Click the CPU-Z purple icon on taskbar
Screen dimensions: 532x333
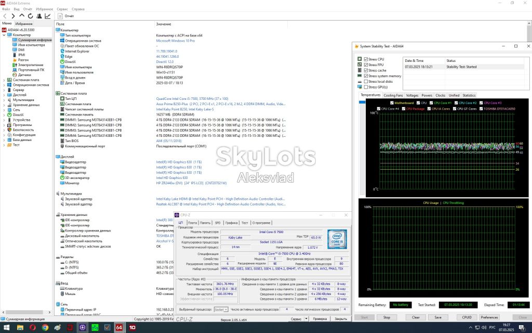83,328
